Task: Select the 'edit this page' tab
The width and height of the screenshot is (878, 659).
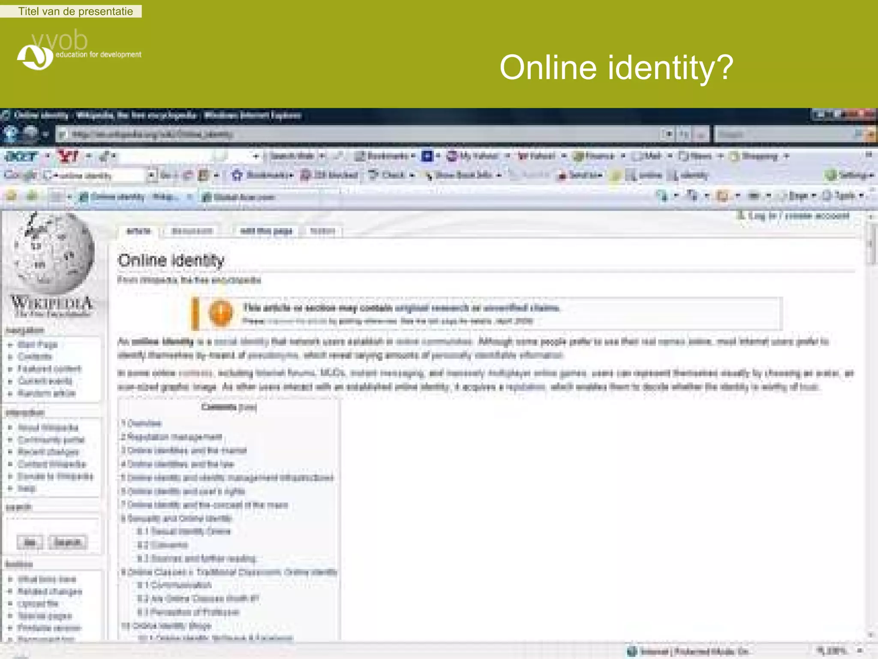Action: [266, 231]
